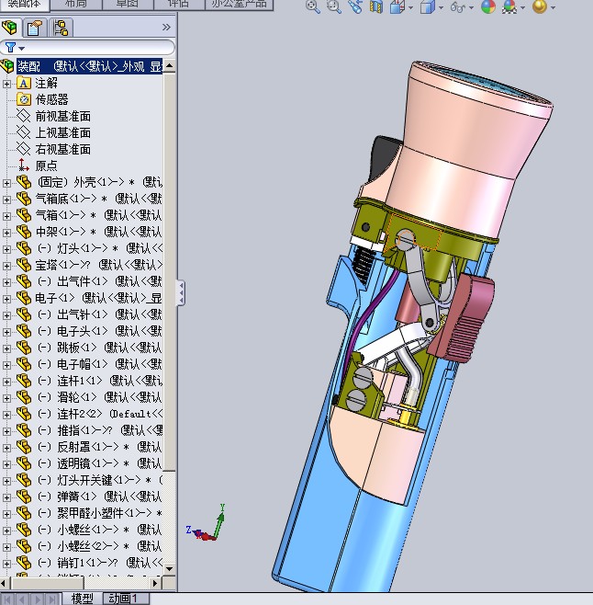The height and width of the screenshot is (605, 593).
Task: Click the tree filter funnel icon
Action: point(10,48)
